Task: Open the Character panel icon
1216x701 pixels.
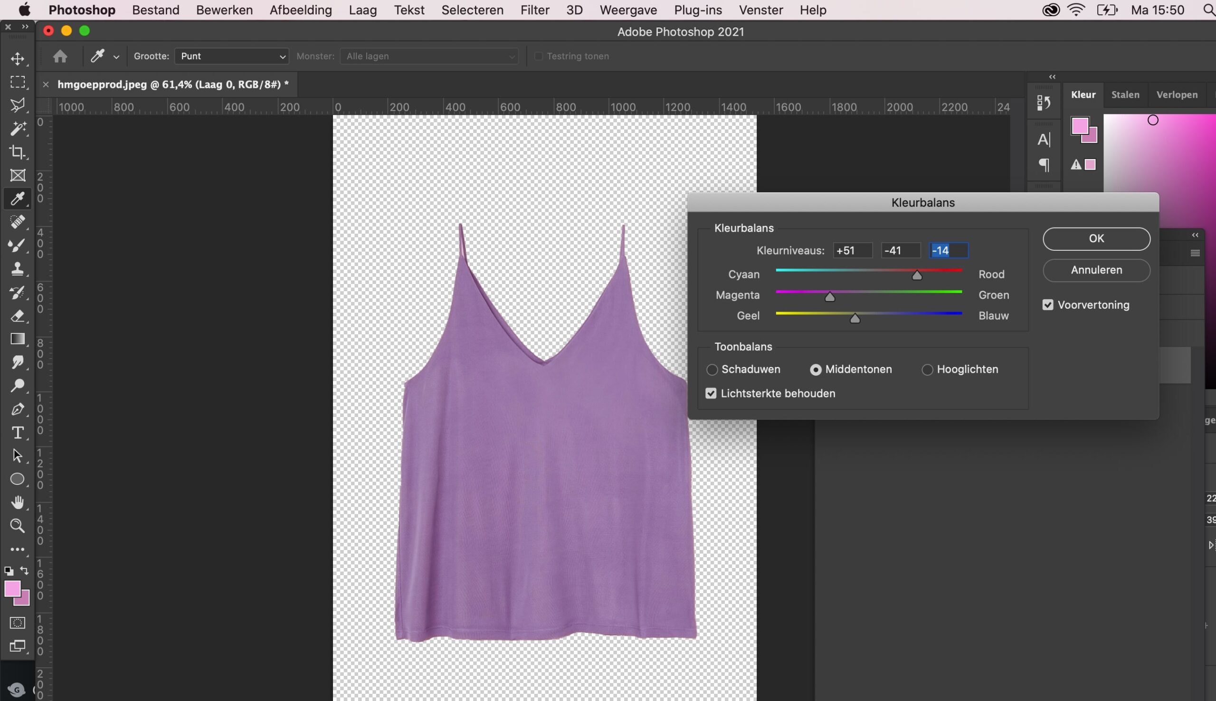Action: coord(1044,140)
